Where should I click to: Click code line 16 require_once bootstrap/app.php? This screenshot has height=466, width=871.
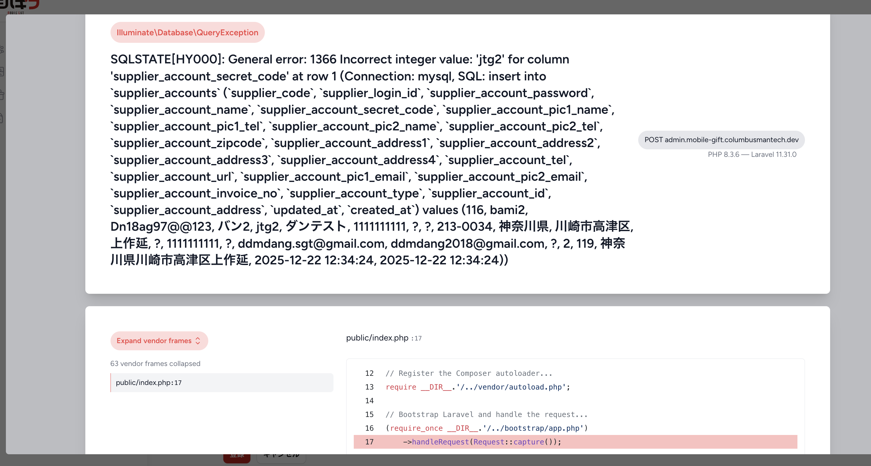click(486, 428)
